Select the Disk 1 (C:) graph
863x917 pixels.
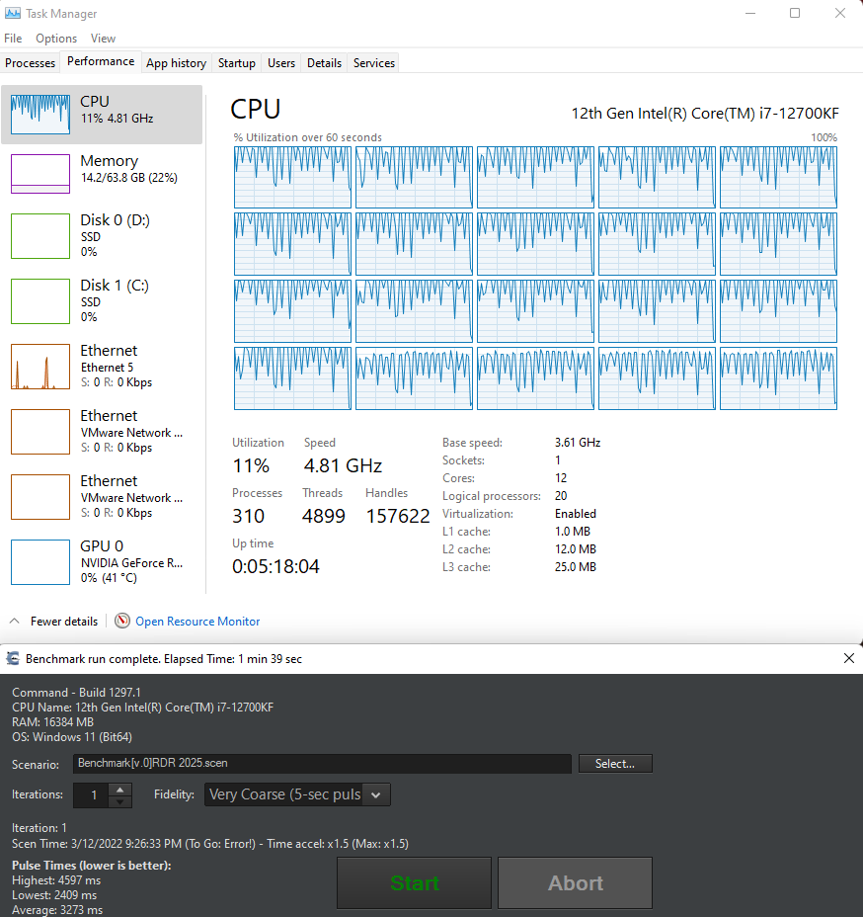40,301
